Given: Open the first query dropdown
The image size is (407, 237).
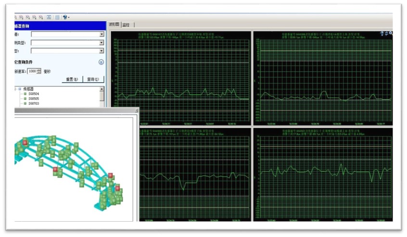Looking at the screenshot, I should click(x=102, y=34).
